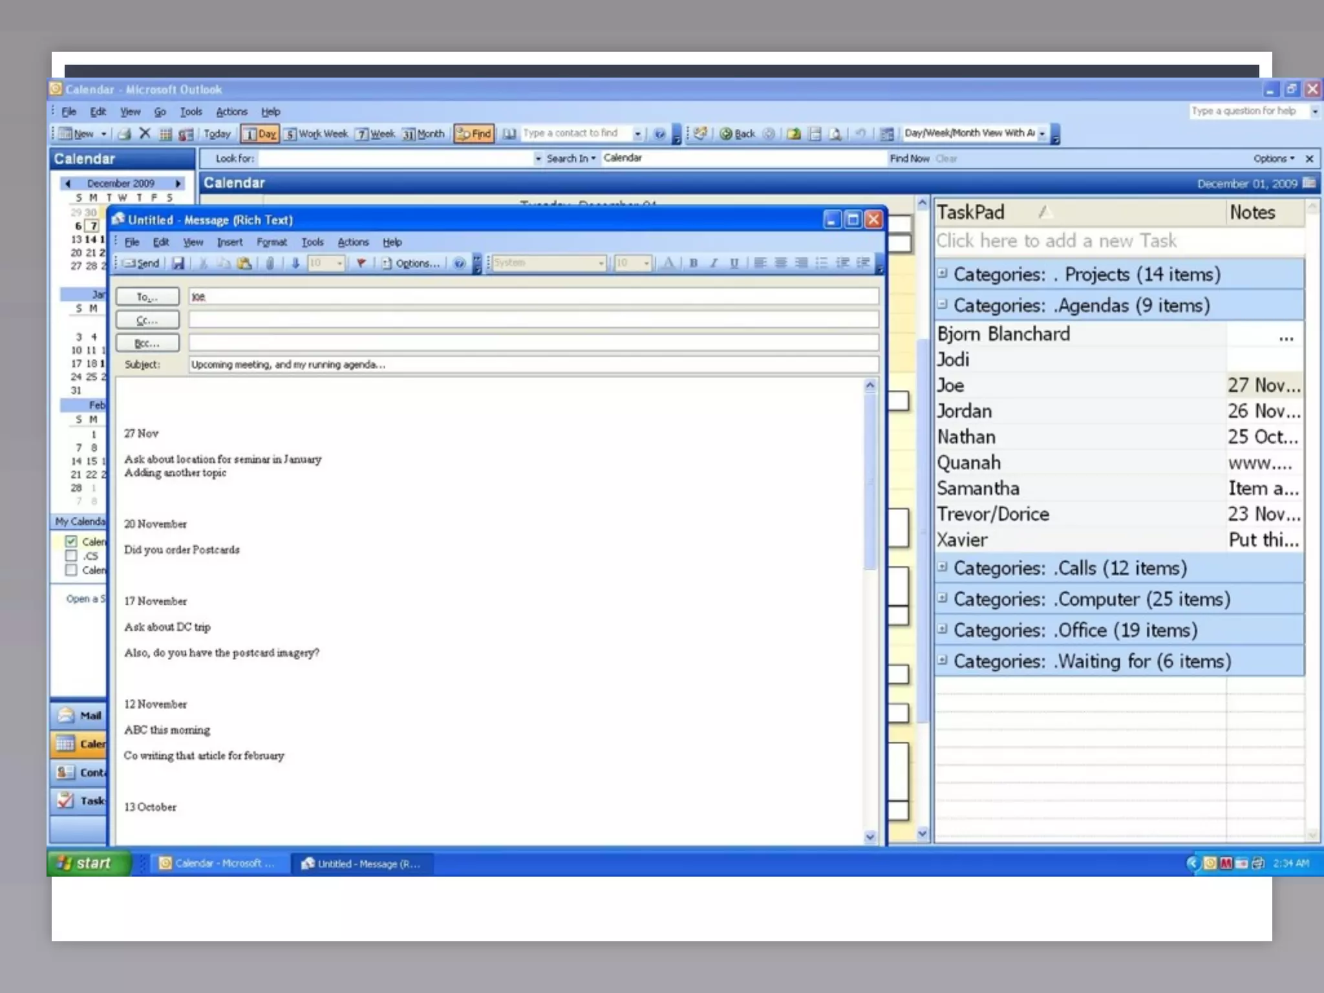The image size is (1324, 993).
Task: Click the message body vertical scrollbar thumb
Action: [870, 482]
